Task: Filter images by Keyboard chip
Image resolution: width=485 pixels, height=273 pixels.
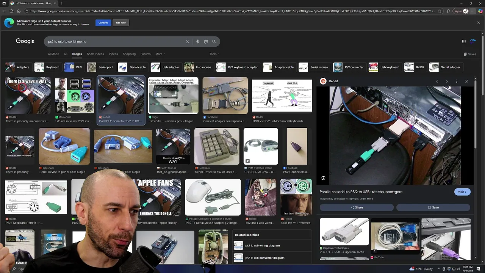Action: tap(47, 67)
